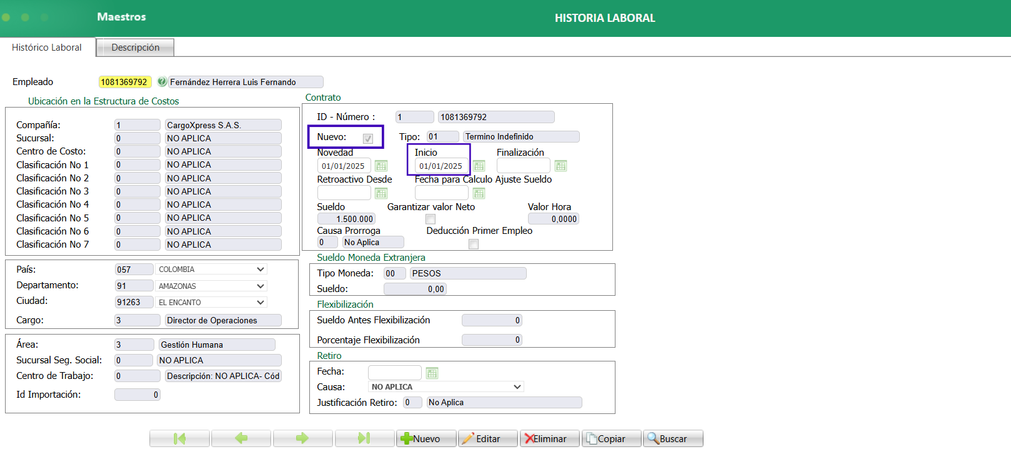
Task: Click the Director de Operaciones cargo text
Action: pyautogui.click(x=223, y=320)
